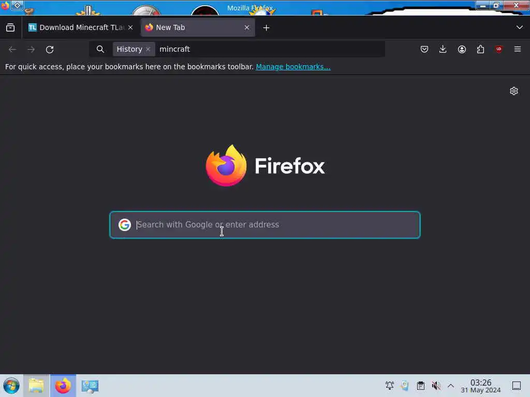The width and height of the screenshot is (530, 397).
Task: Toggle muted volume tray icon
Action: coord(436,386)
